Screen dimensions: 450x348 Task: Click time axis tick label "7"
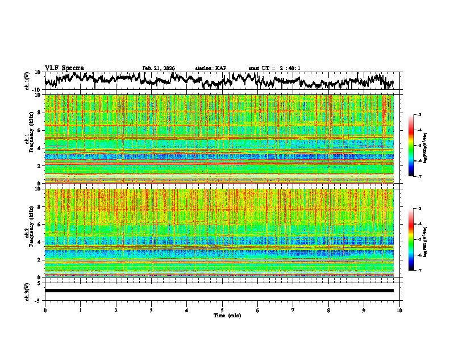pos(293,310)
